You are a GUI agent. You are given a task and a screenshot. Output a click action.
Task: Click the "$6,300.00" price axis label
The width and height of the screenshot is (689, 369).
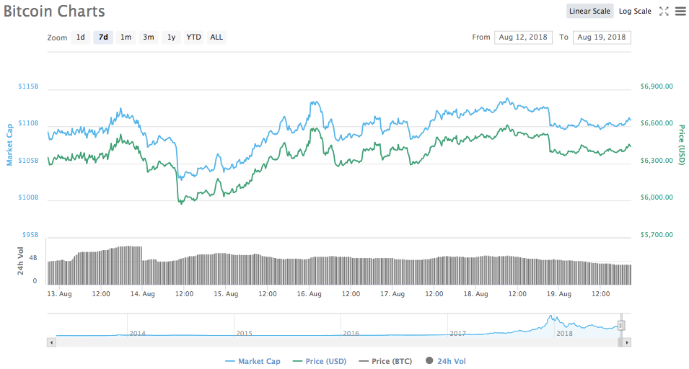657,161
